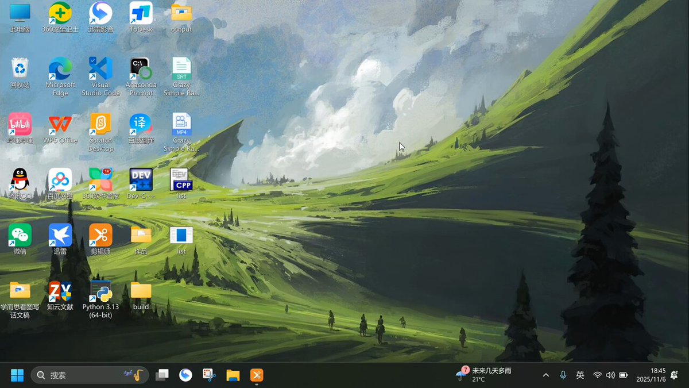
Task: Click the 哔哩哔哩 desktop shortcut
Action: pos(20,128)
